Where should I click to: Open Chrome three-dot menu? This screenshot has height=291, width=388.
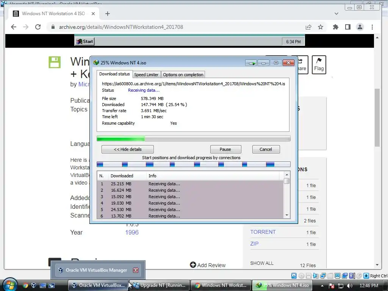point(372,27)
